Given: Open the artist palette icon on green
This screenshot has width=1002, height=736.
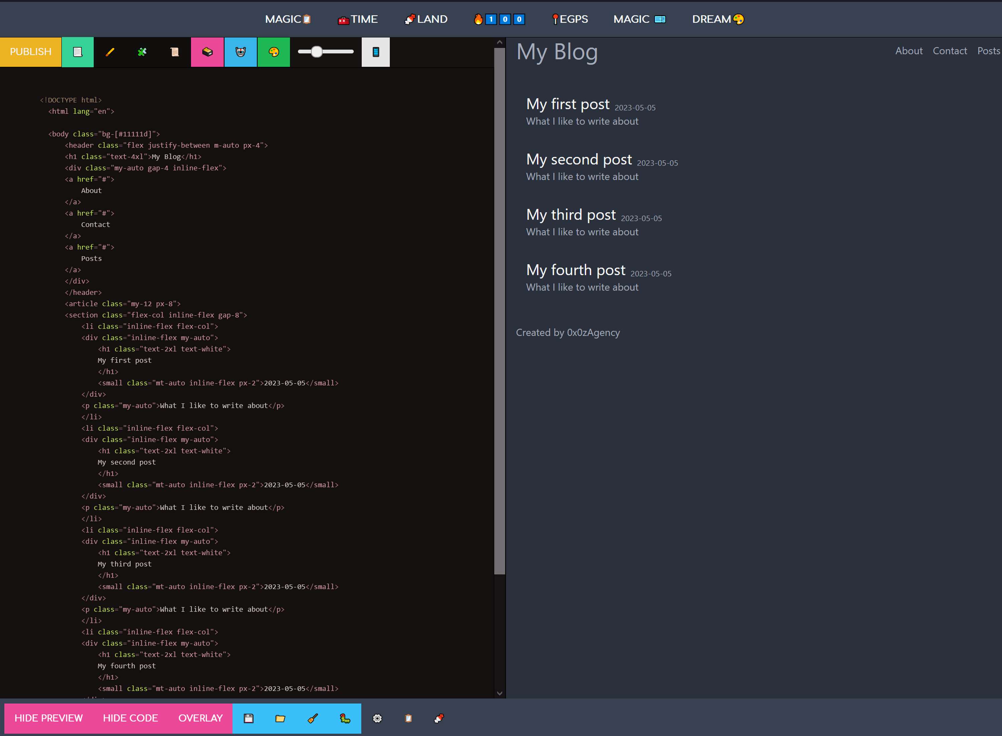Looking at the screenshot, I should pos(274,52).
